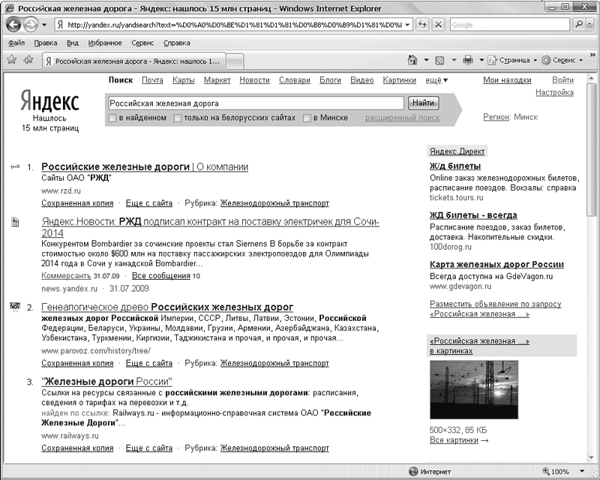Open the address bar URL dropdown
This screenshot has height=480, width=600.
[x=407, y=25]
